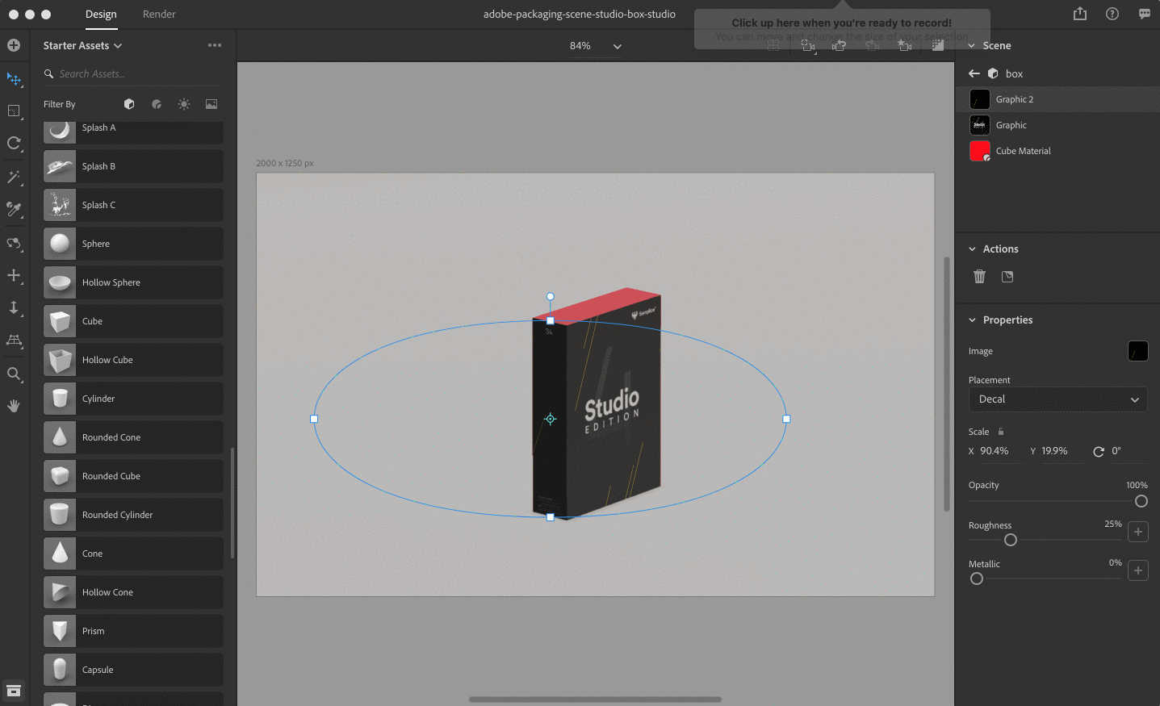
Task: Add the Prism asset
Action: [133, 631]
